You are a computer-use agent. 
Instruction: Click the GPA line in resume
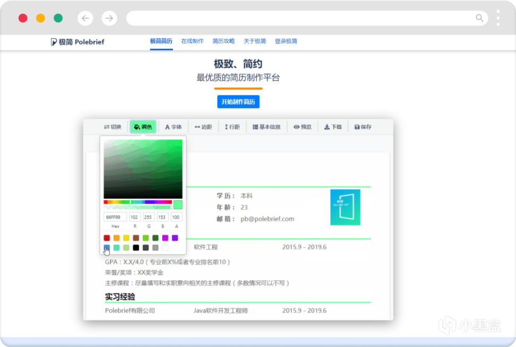pos(168,262)
